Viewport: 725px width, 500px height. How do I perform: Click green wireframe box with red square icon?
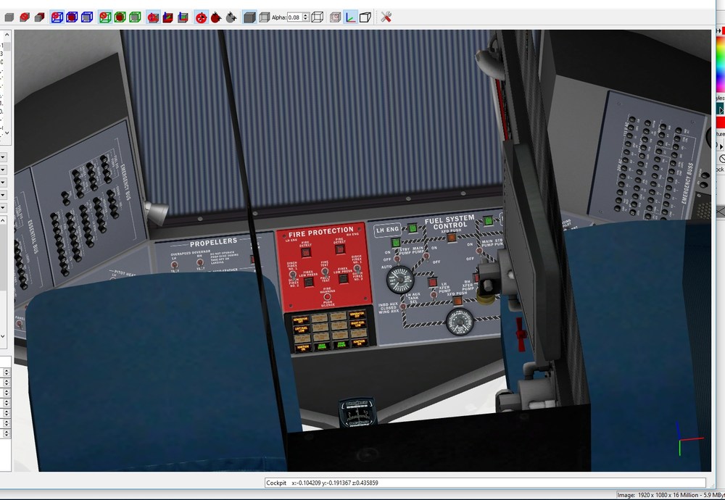click(120, 17)
